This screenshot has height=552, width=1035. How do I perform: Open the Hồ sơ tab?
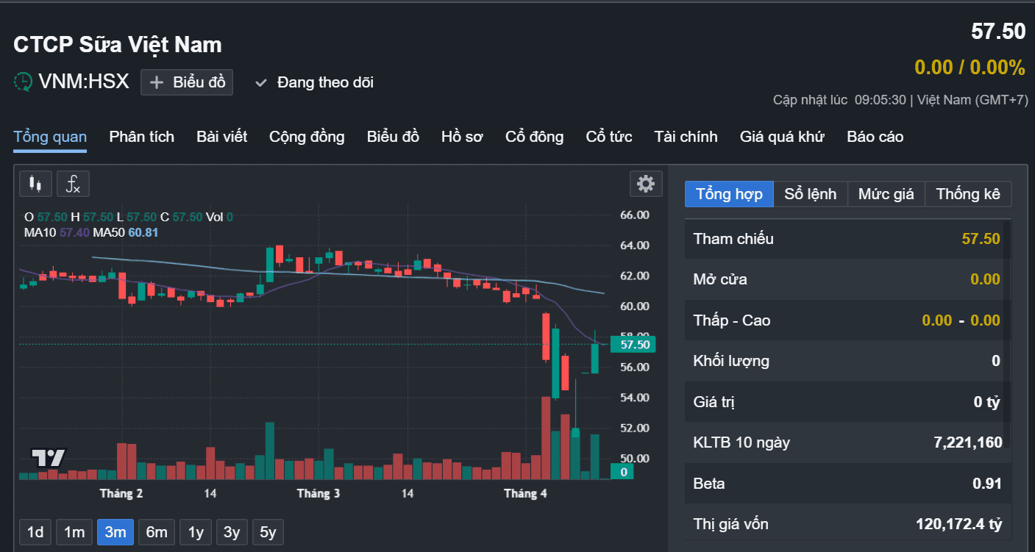462,137
